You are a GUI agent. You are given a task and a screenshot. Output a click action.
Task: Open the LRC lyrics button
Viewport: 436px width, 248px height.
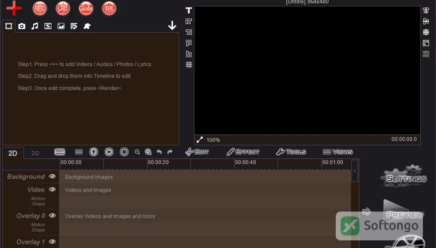point(63,8)
